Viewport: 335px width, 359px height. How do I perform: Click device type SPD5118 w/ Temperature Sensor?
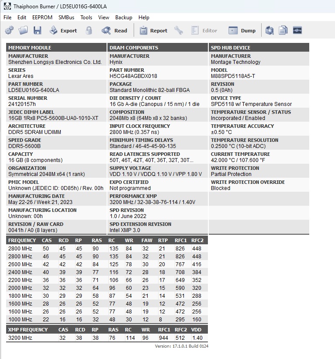(252, 104)
